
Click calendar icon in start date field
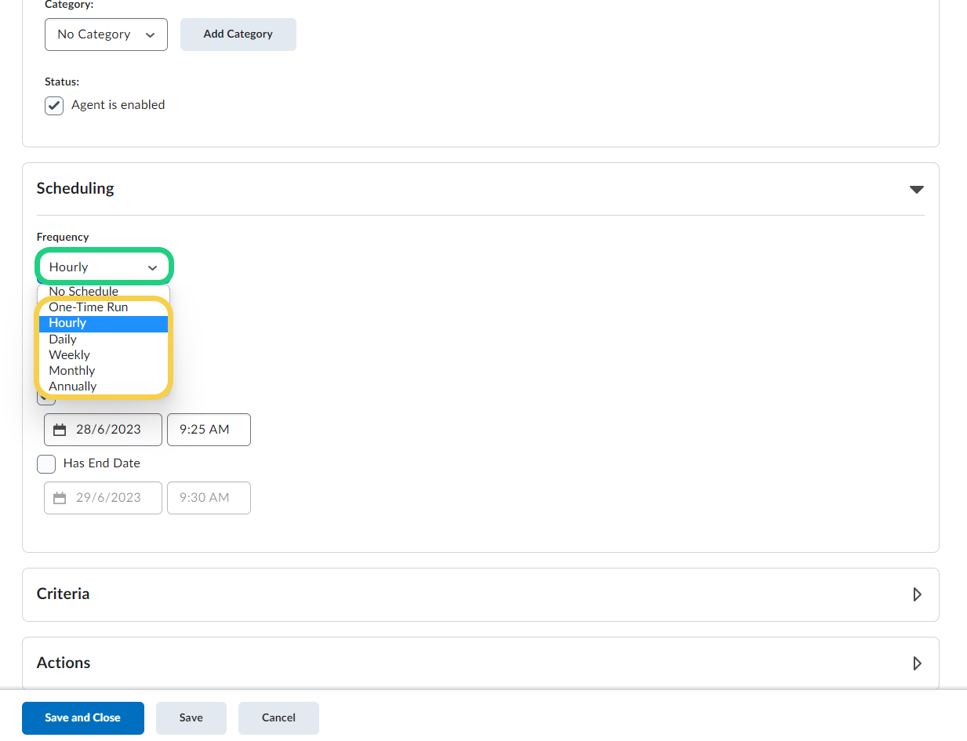point(60,430)
